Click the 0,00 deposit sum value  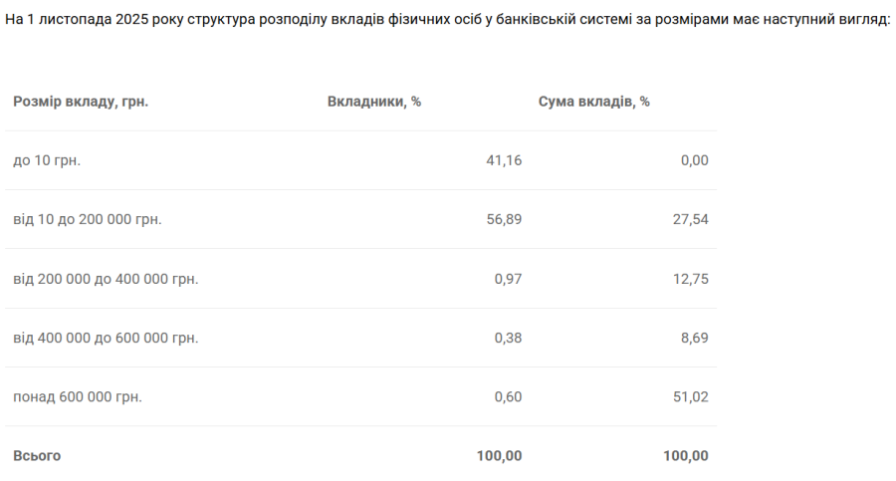pos(694,160)
